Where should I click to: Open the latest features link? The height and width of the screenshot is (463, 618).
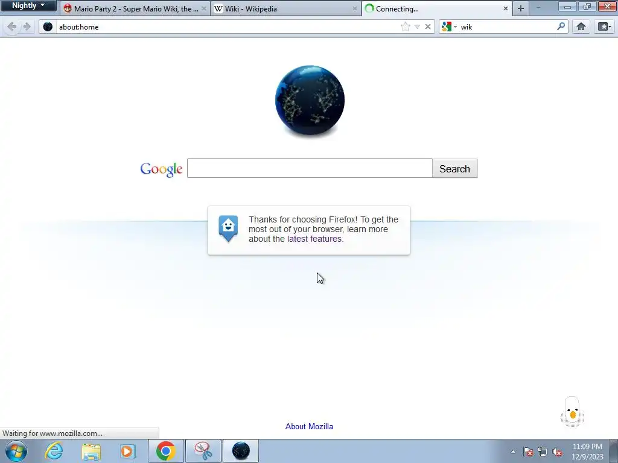tap(314, 239)
